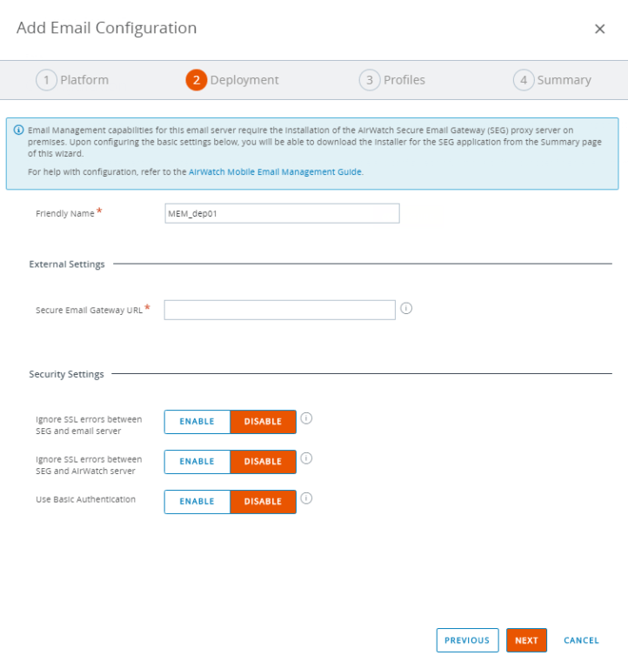Open the Summary step
Viewport: 628px width, 669px height.
(x=552, y=80)
